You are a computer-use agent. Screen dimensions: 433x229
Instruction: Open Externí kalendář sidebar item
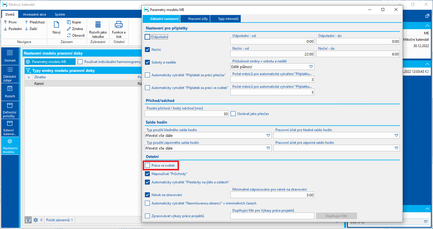[x=10, y=128]
